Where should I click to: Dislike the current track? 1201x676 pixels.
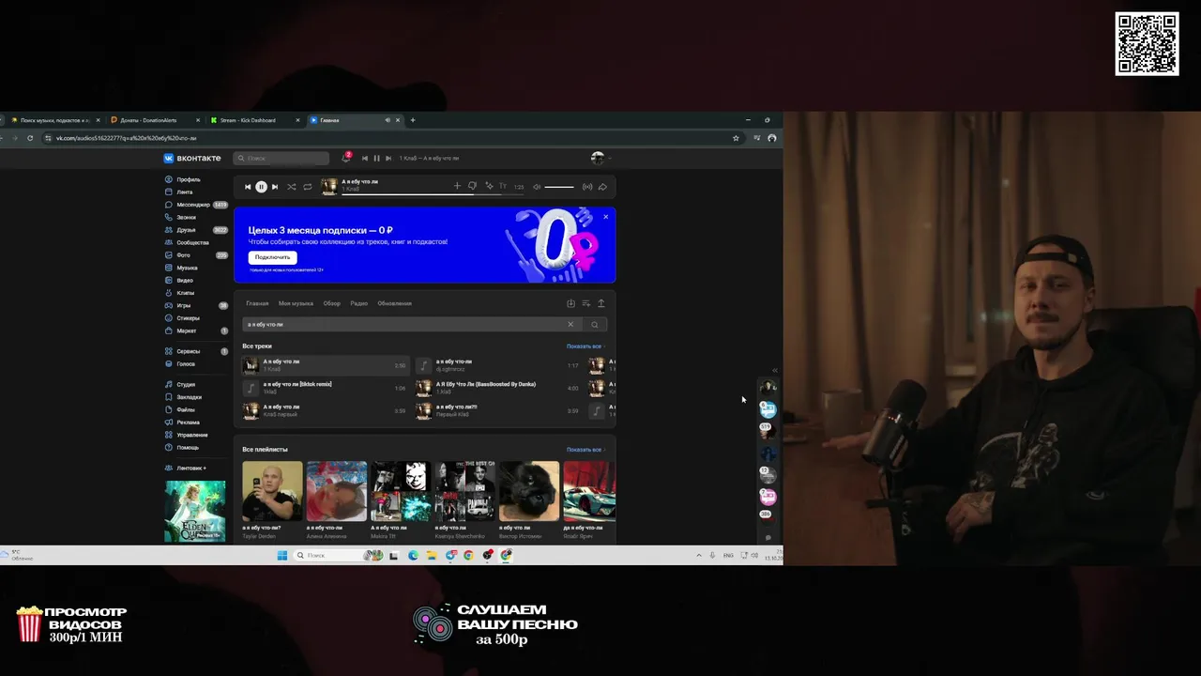[472, 186]
